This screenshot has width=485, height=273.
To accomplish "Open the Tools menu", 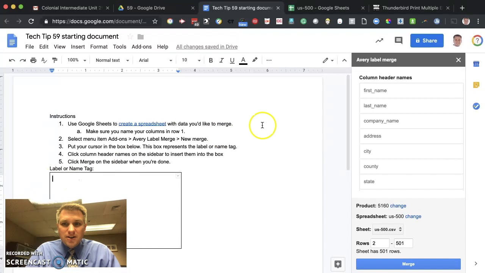I will (119, 47).
